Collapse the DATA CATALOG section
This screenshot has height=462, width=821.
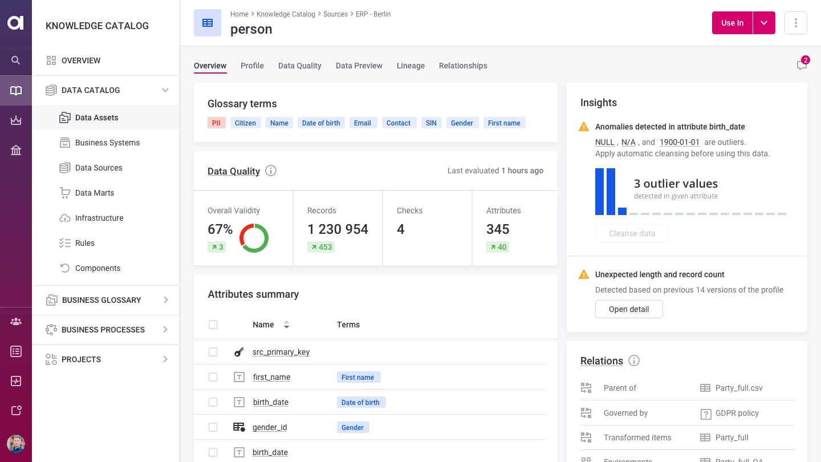click(165, 90)
